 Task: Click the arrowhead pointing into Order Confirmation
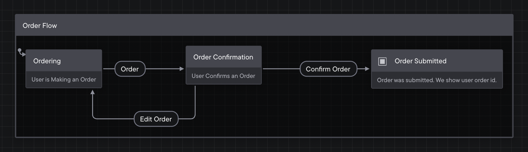(182, 69)
